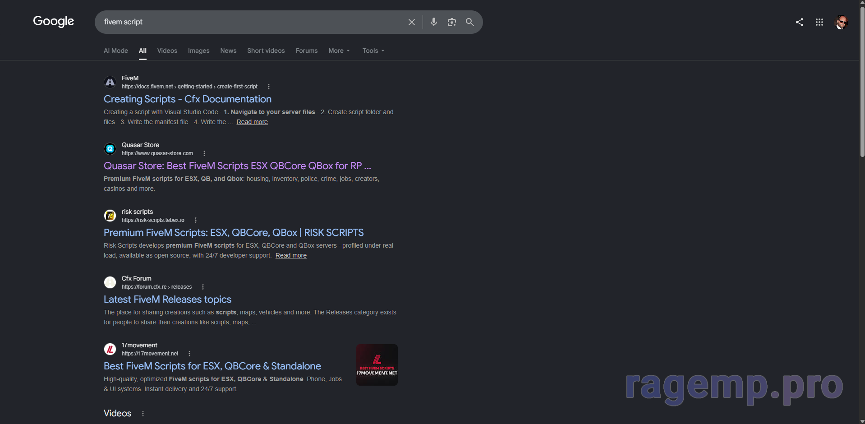Click the magnifying glass search icon
Image resolution: width=865 pixels, height=424 pixels.
[x=469, y=22]
